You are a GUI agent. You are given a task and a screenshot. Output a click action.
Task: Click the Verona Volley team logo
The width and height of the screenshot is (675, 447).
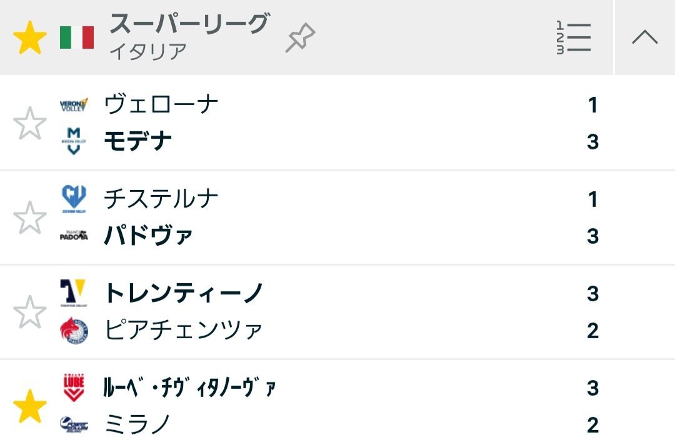[74, 104]
